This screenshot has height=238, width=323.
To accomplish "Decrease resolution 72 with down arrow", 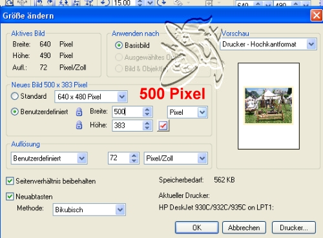I will click(x=134, y=161).
